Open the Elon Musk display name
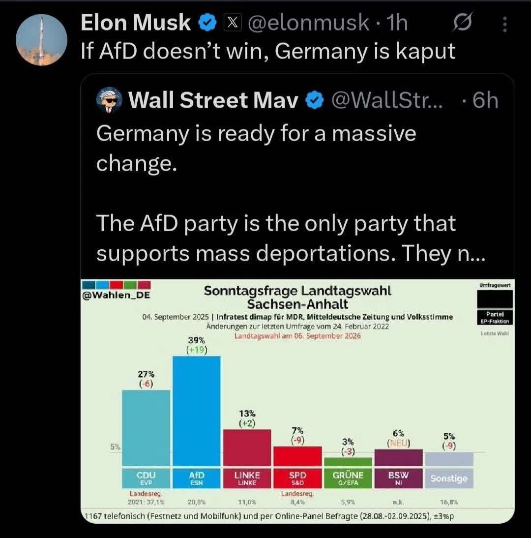 click(136, 23)
